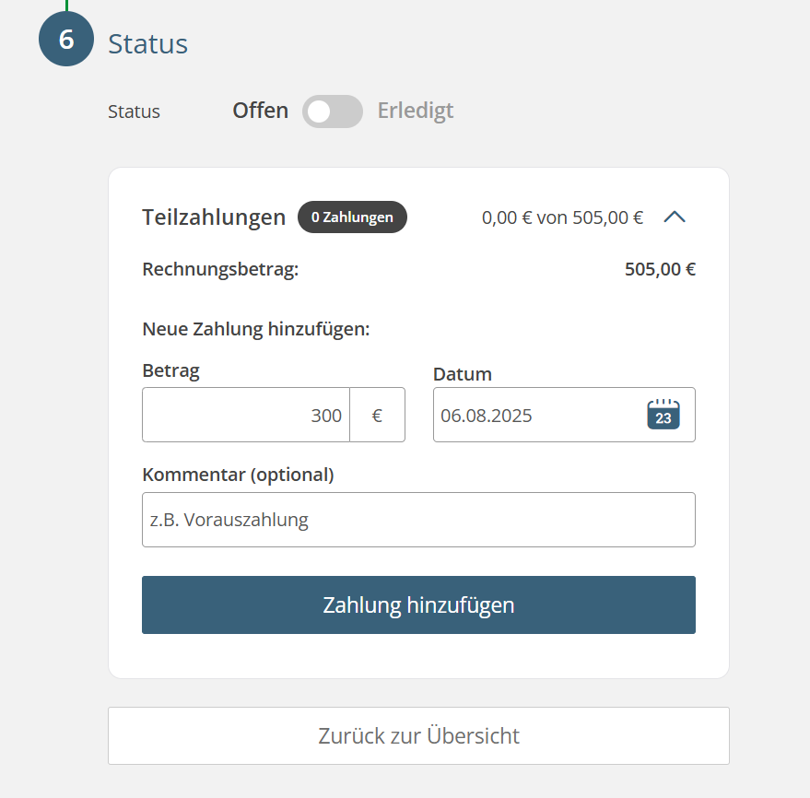This screenshot has width=810, height=798.
Task: Click the 'Kommentar (optional)' label
Action: click(238, 475)
